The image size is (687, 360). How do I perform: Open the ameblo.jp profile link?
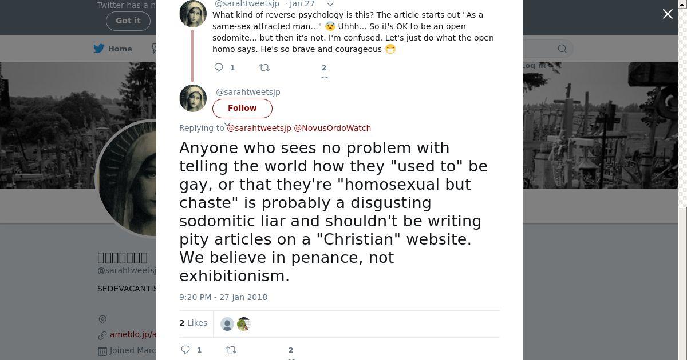coord(133,335)
